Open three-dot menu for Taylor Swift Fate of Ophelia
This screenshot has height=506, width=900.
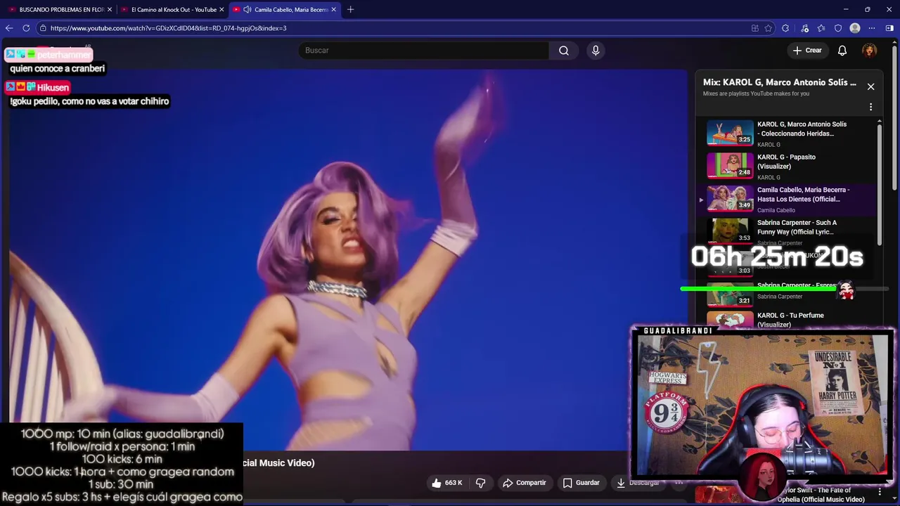[x=880, y=492]
